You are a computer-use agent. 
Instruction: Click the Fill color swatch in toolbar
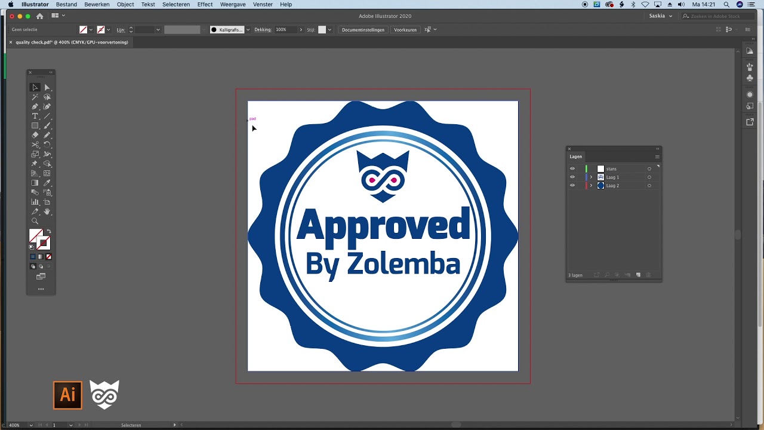click(36, 236)
